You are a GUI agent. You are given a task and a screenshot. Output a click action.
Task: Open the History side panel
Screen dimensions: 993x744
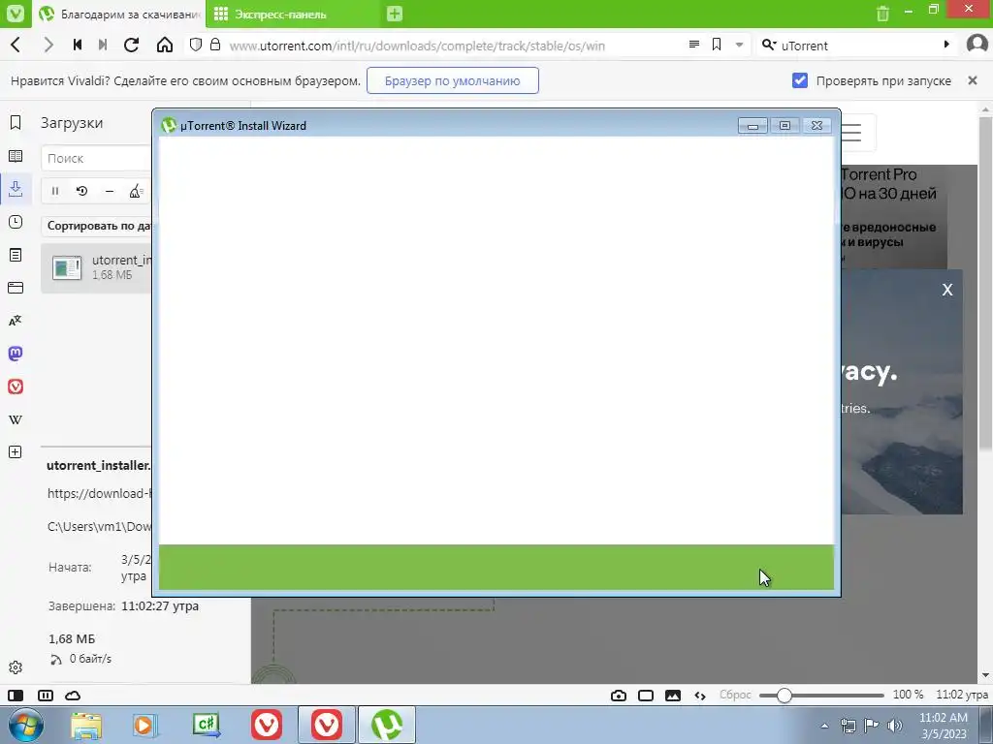16,222
